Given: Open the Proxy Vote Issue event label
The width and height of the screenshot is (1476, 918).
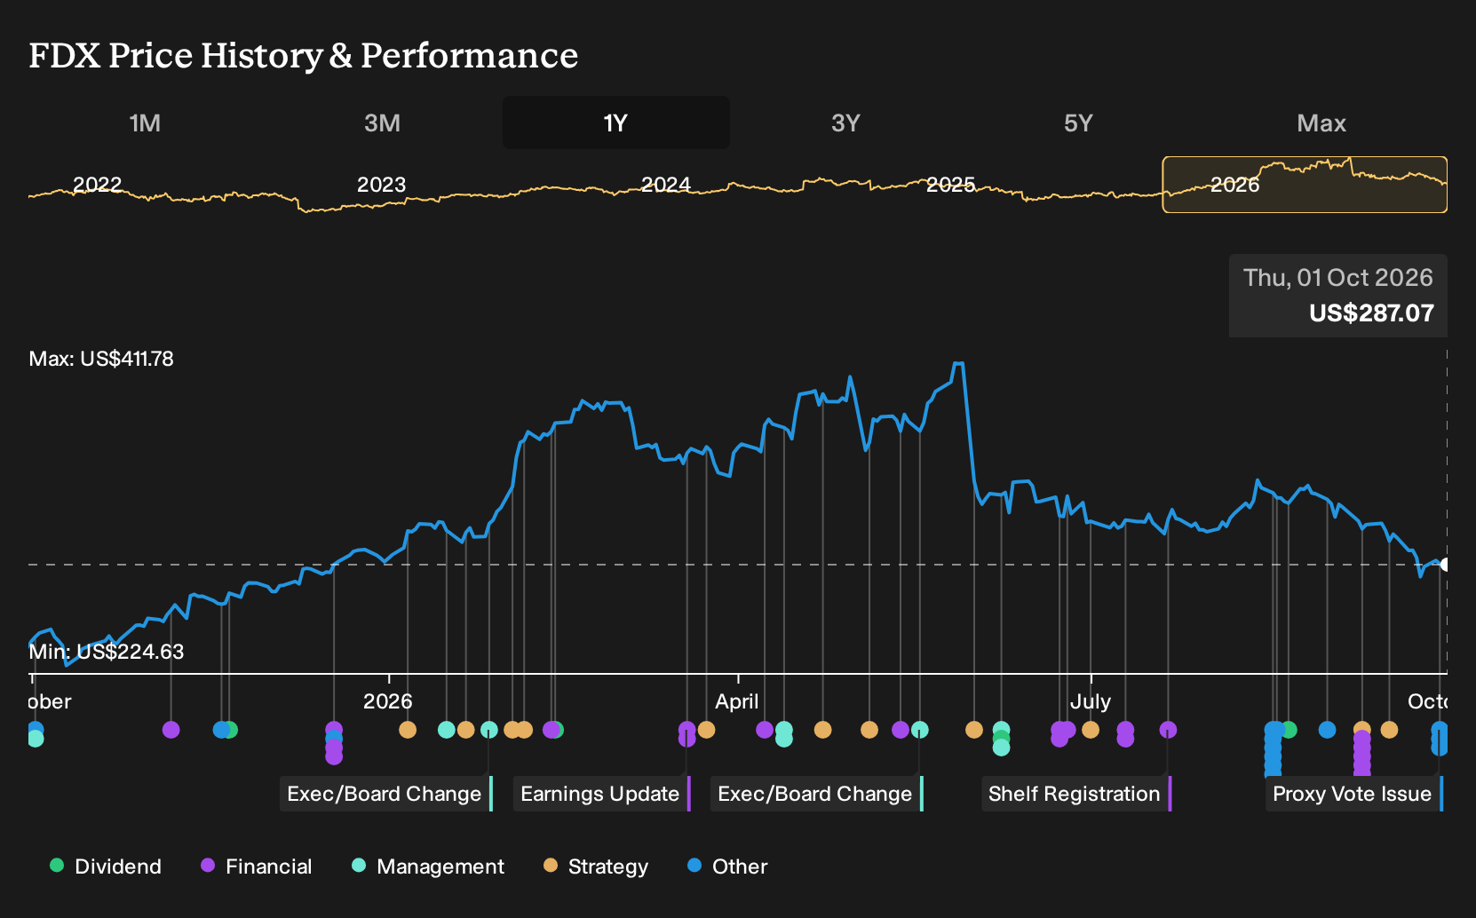Looking at the screenshot, I should click(x=1354, y=794).
